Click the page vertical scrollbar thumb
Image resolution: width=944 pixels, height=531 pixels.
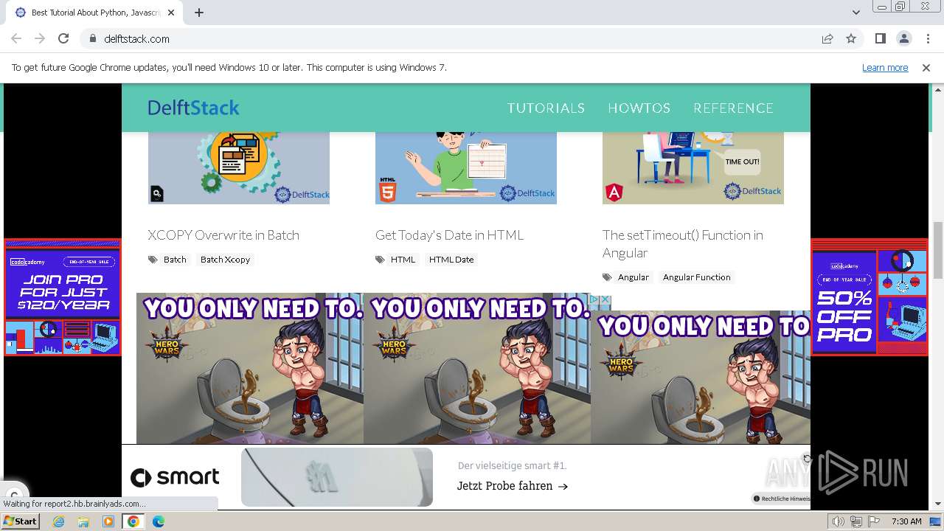(938, 251)
